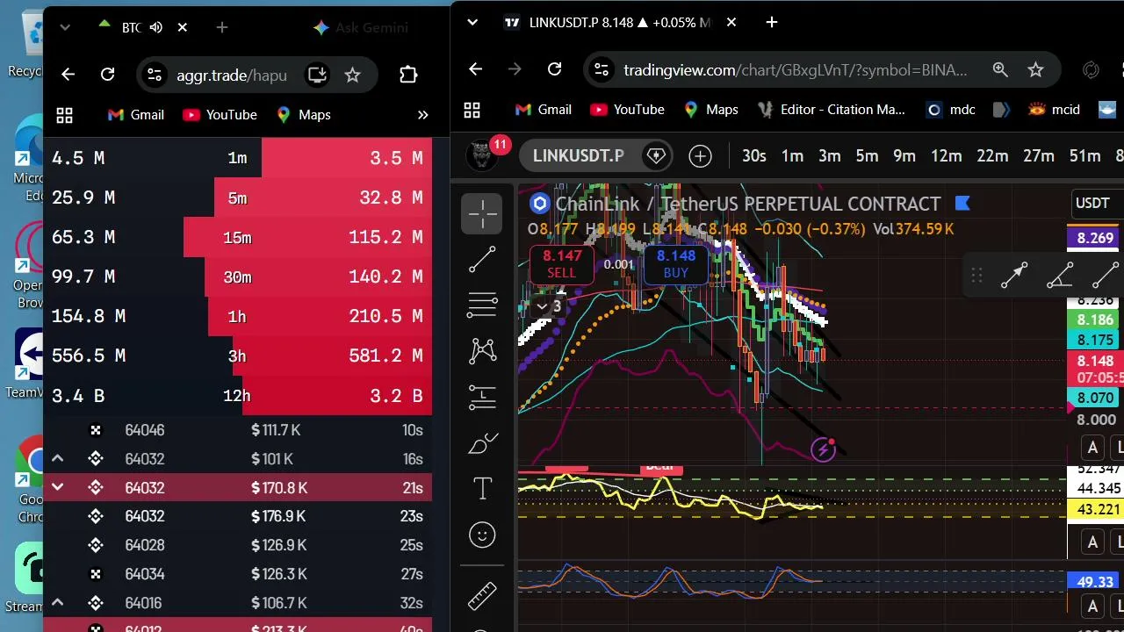Switch TradingView chart to the 3m timeframe
Screen dimensions: 1124x632
830,156
